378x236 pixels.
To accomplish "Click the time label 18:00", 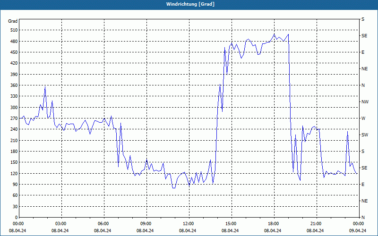I will click(274, 224).
